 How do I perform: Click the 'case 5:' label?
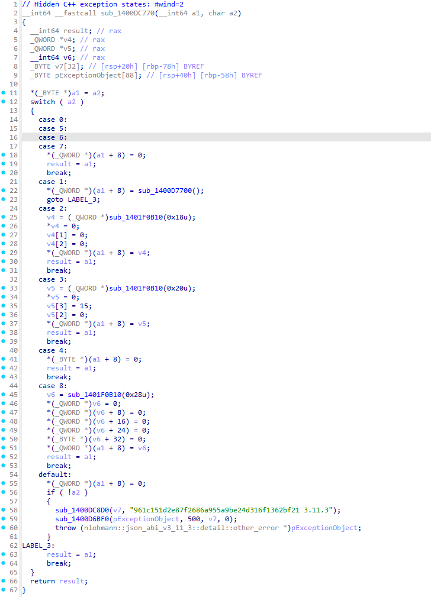(53, 129)
